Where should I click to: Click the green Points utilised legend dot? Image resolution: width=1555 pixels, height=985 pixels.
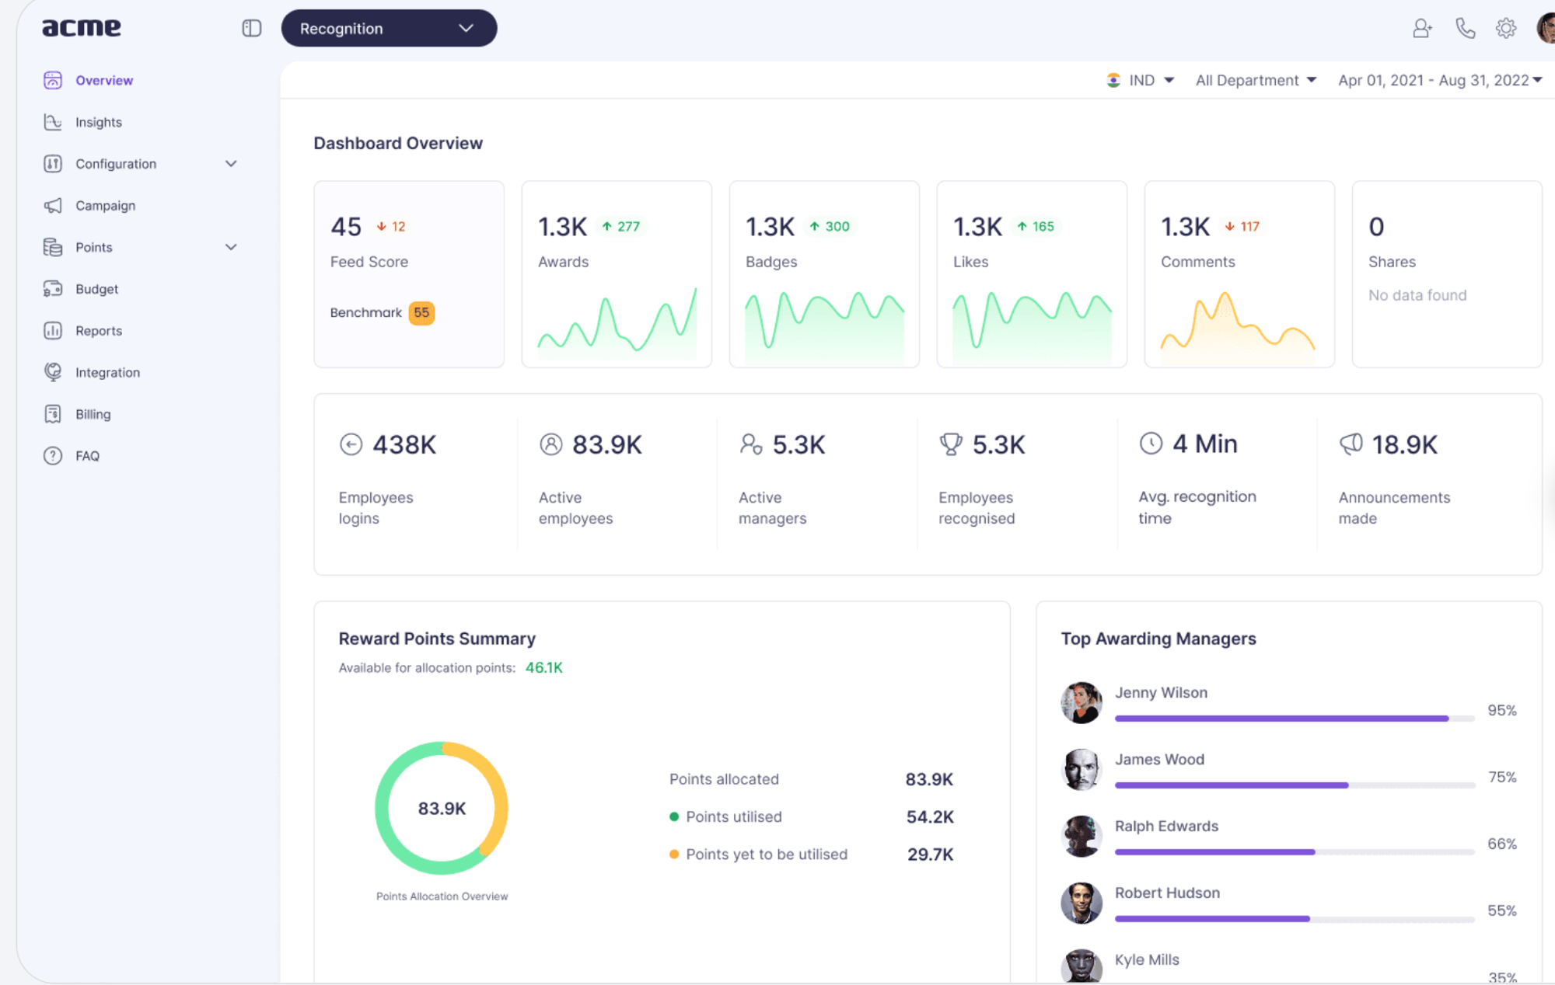point(674,816)
